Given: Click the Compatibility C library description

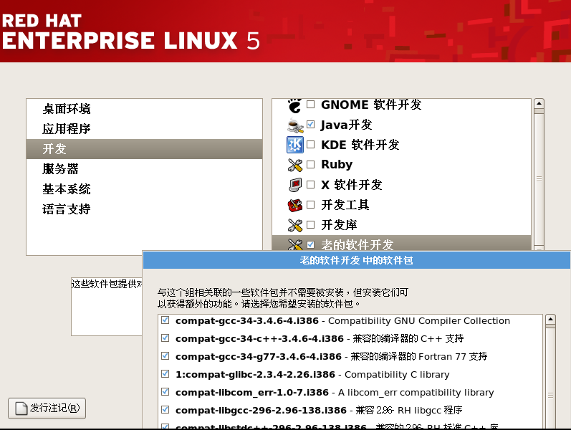Looking at the screenshot, I should pyautogui.click(x=397, y=375).
